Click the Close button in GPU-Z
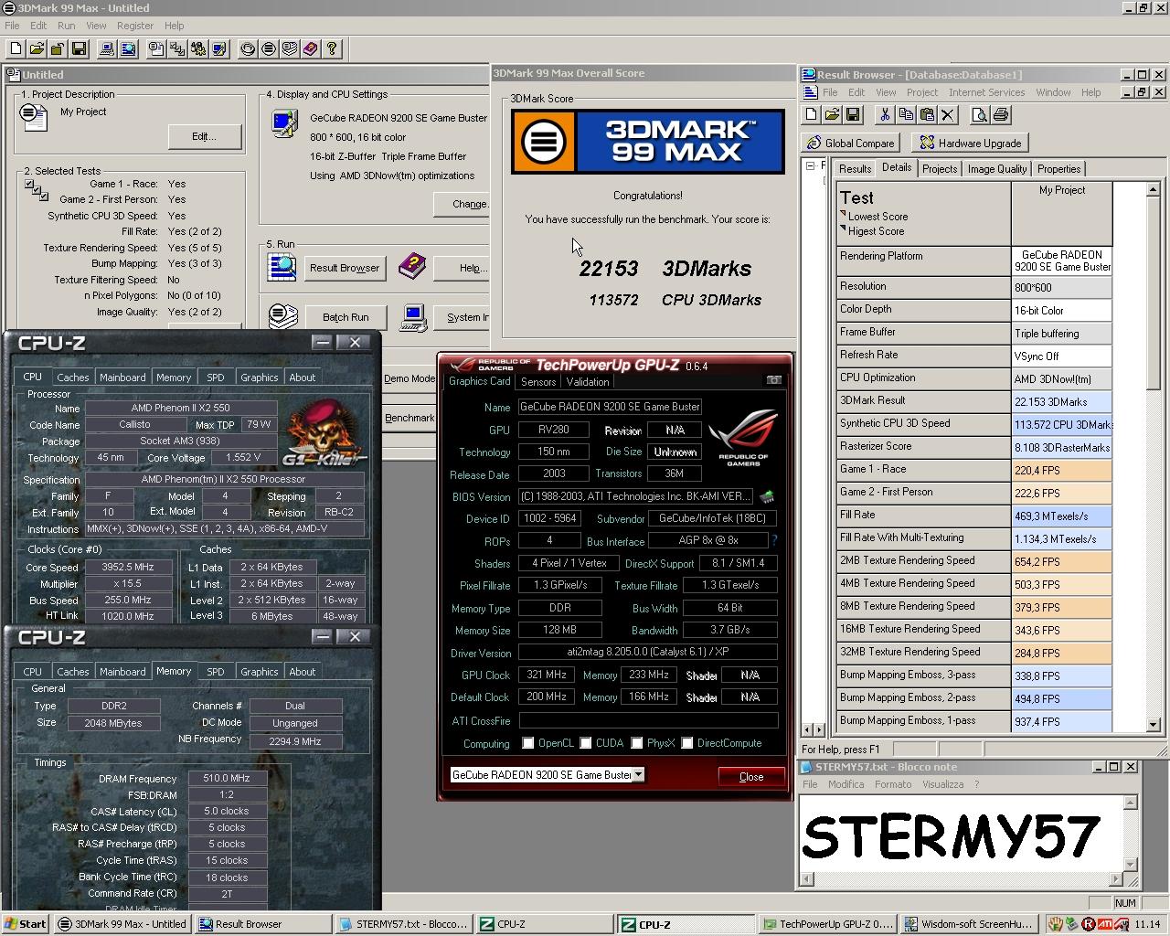The image size is (1170, 936). [x=751, y=776]
